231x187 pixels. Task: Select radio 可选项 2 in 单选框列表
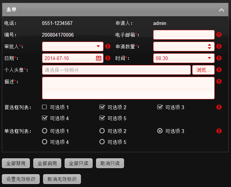click(102, 131)
